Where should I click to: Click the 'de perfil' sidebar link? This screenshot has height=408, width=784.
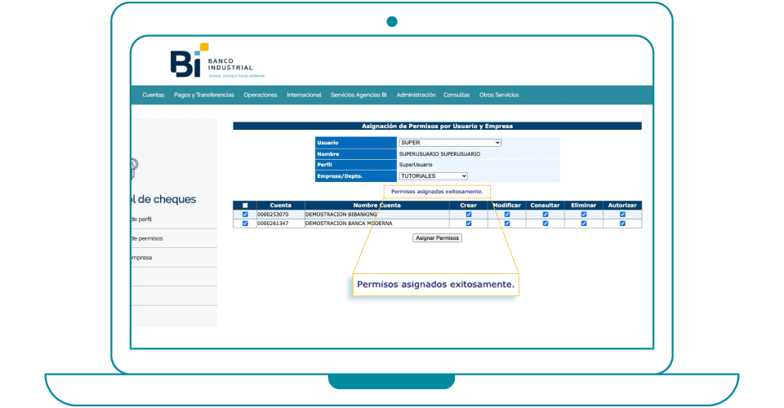coord(142,220)
